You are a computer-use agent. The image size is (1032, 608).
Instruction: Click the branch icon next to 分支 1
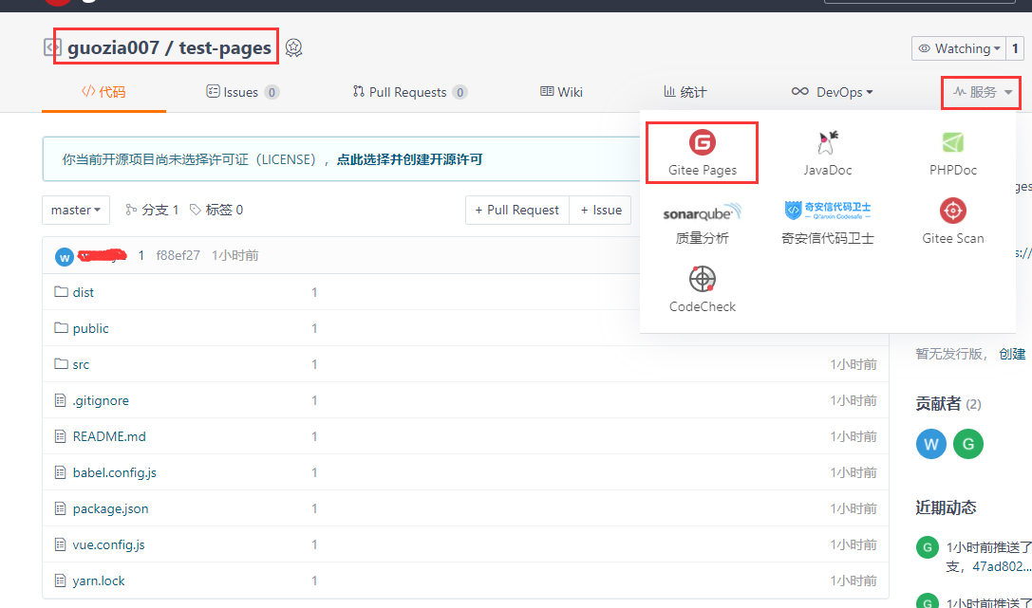pos(131,210)
